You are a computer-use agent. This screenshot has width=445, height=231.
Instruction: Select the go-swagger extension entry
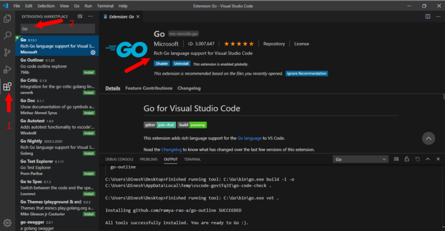pos(57,225)
